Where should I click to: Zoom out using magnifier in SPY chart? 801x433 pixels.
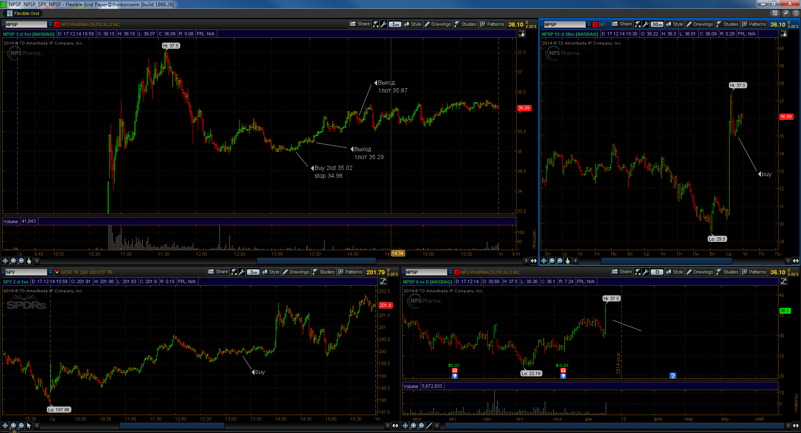(x=21, y=426)
